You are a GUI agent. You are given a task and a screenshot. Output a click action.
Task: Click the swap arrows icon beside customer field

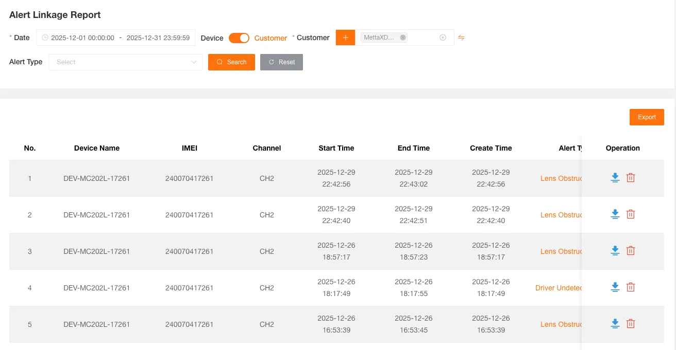(x=461, y=38)
